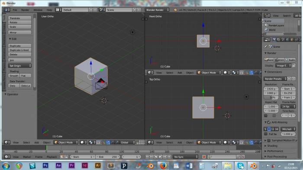Enable the Full Sample checkbox
This screenshot has width=303, height=170.
tap(266, 134)
